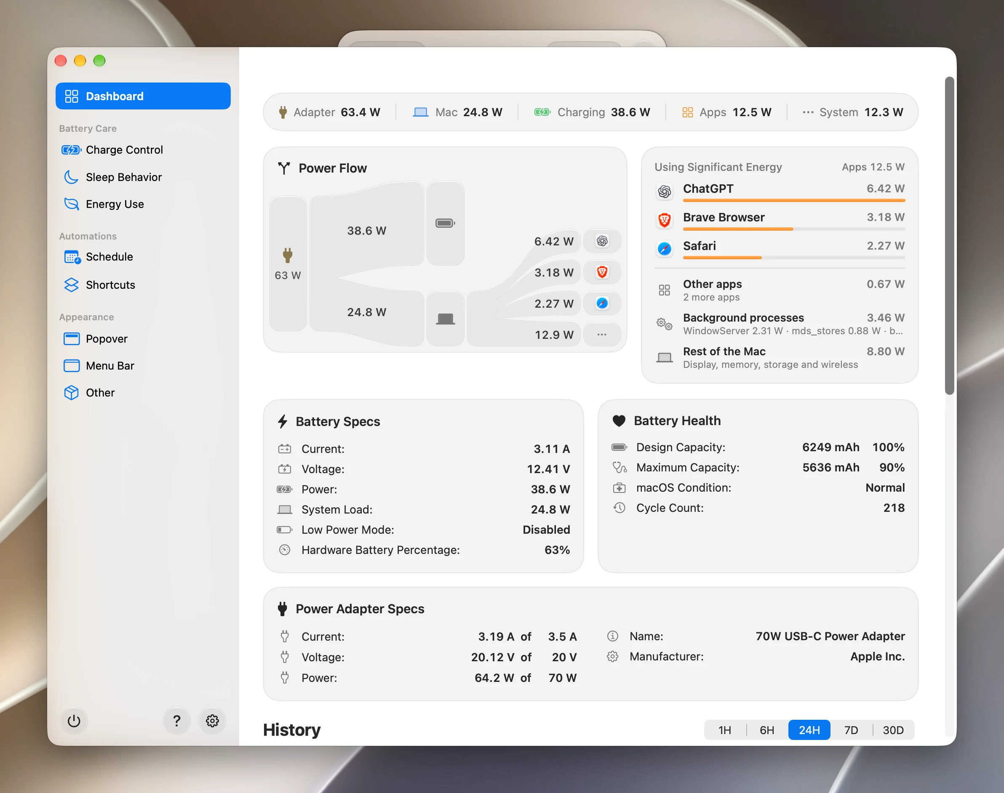The width and height of the screenshot is (1004, 793).
Task: Click the Battery Health heart icon
Action: click(619, 420)
